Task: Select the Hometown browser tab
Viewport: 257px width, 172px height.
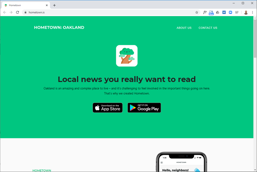Action: (26, 5)
